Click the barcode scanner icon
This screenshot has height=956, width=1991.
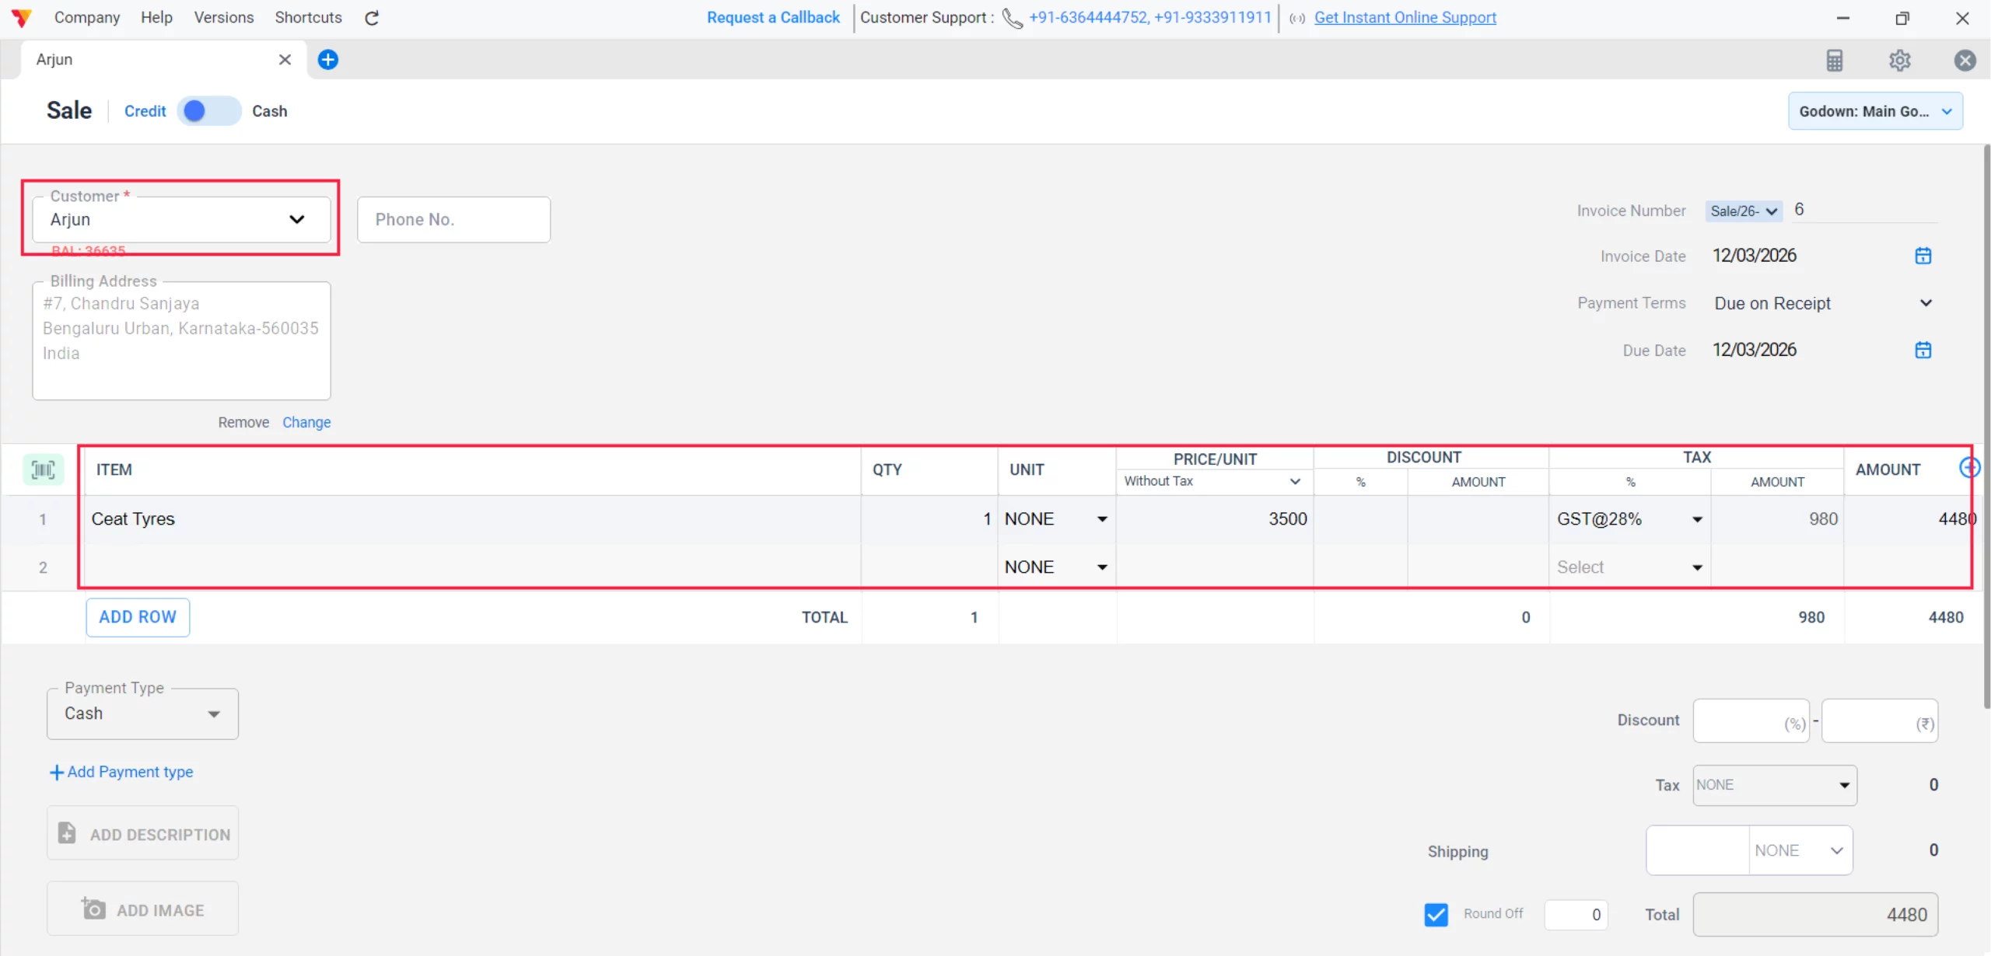[43, 469]
